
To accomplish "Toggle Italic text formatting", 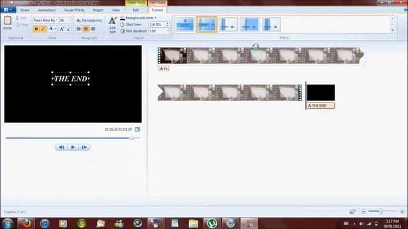I will click(x=43, y=29).
